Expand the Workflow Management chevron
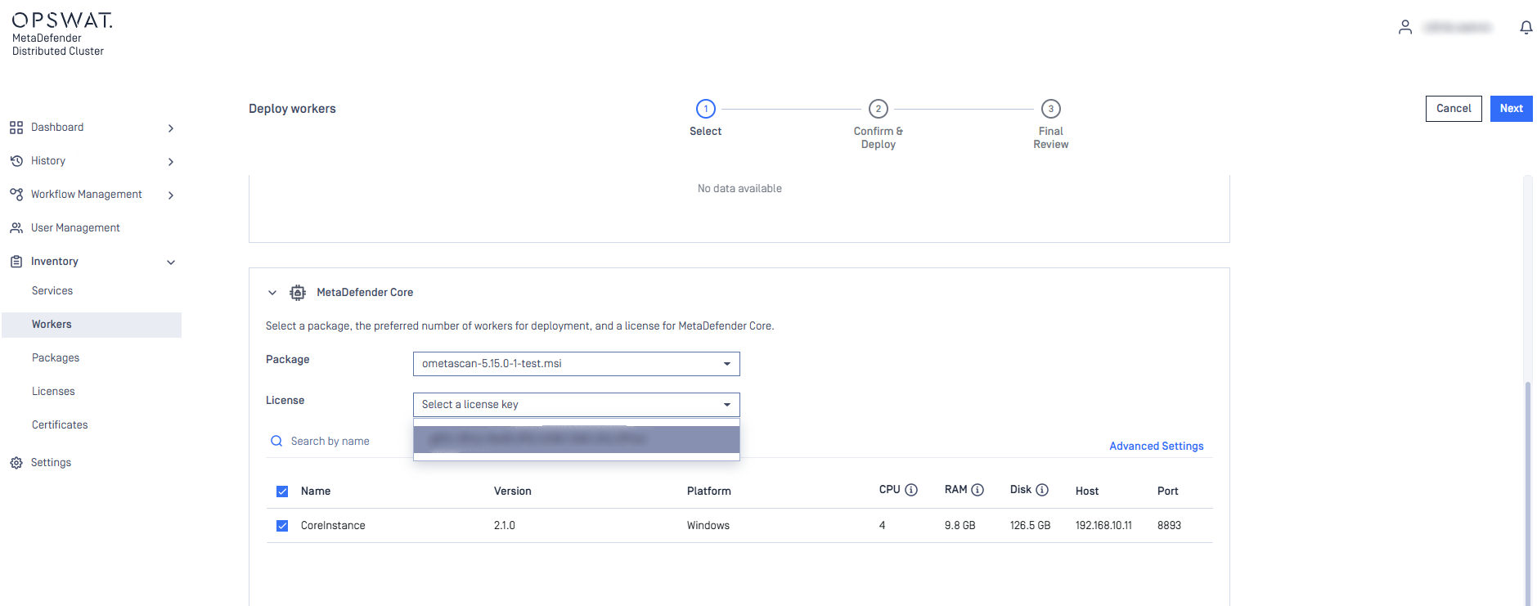 171,195
